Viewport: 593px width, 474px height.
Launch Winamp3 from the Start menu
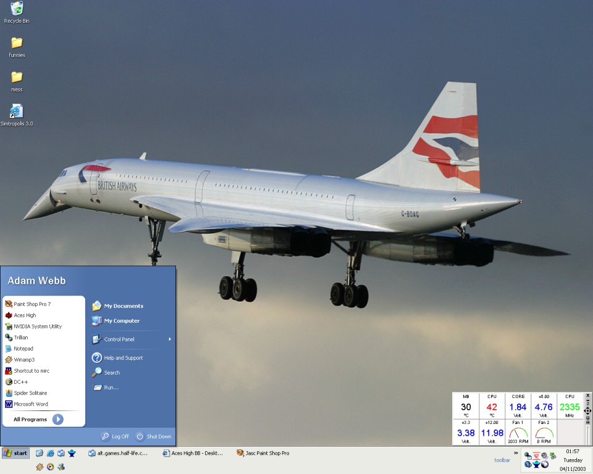(43, 359)
